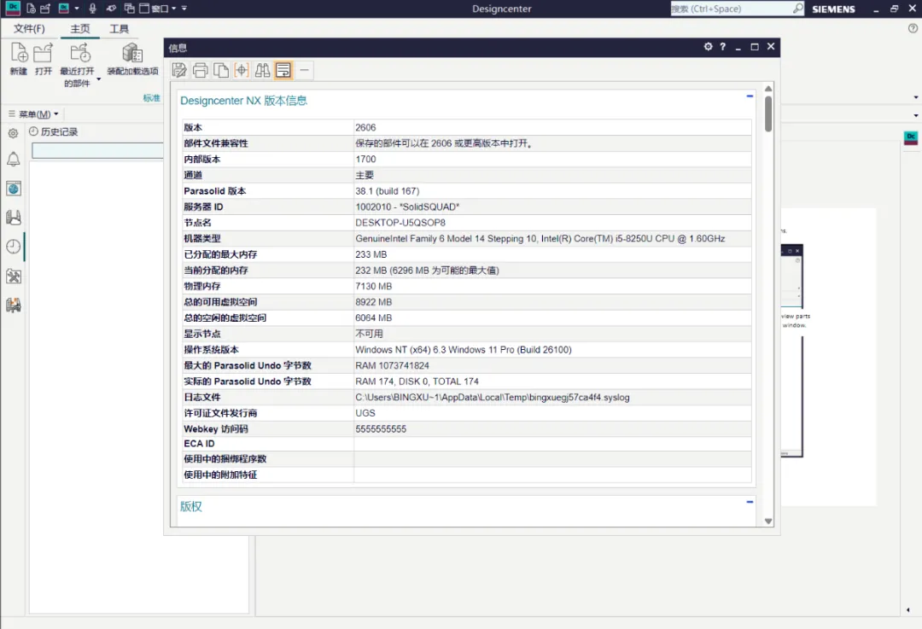The image size is (922, 629).
Task: Open the 窗口 window dropdown
Action: coord(157,9)
